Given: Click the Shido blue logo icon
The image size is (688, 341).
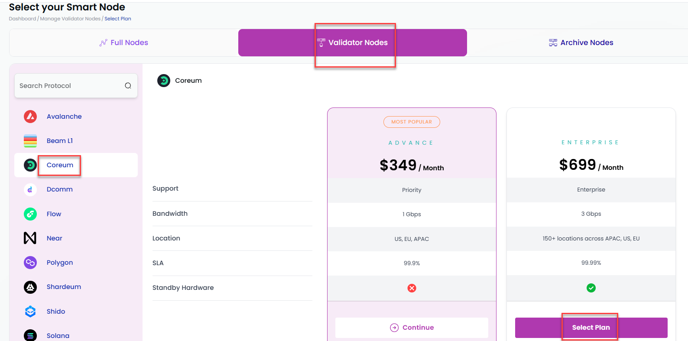Looking at the screenshot, I should point(30,312).
